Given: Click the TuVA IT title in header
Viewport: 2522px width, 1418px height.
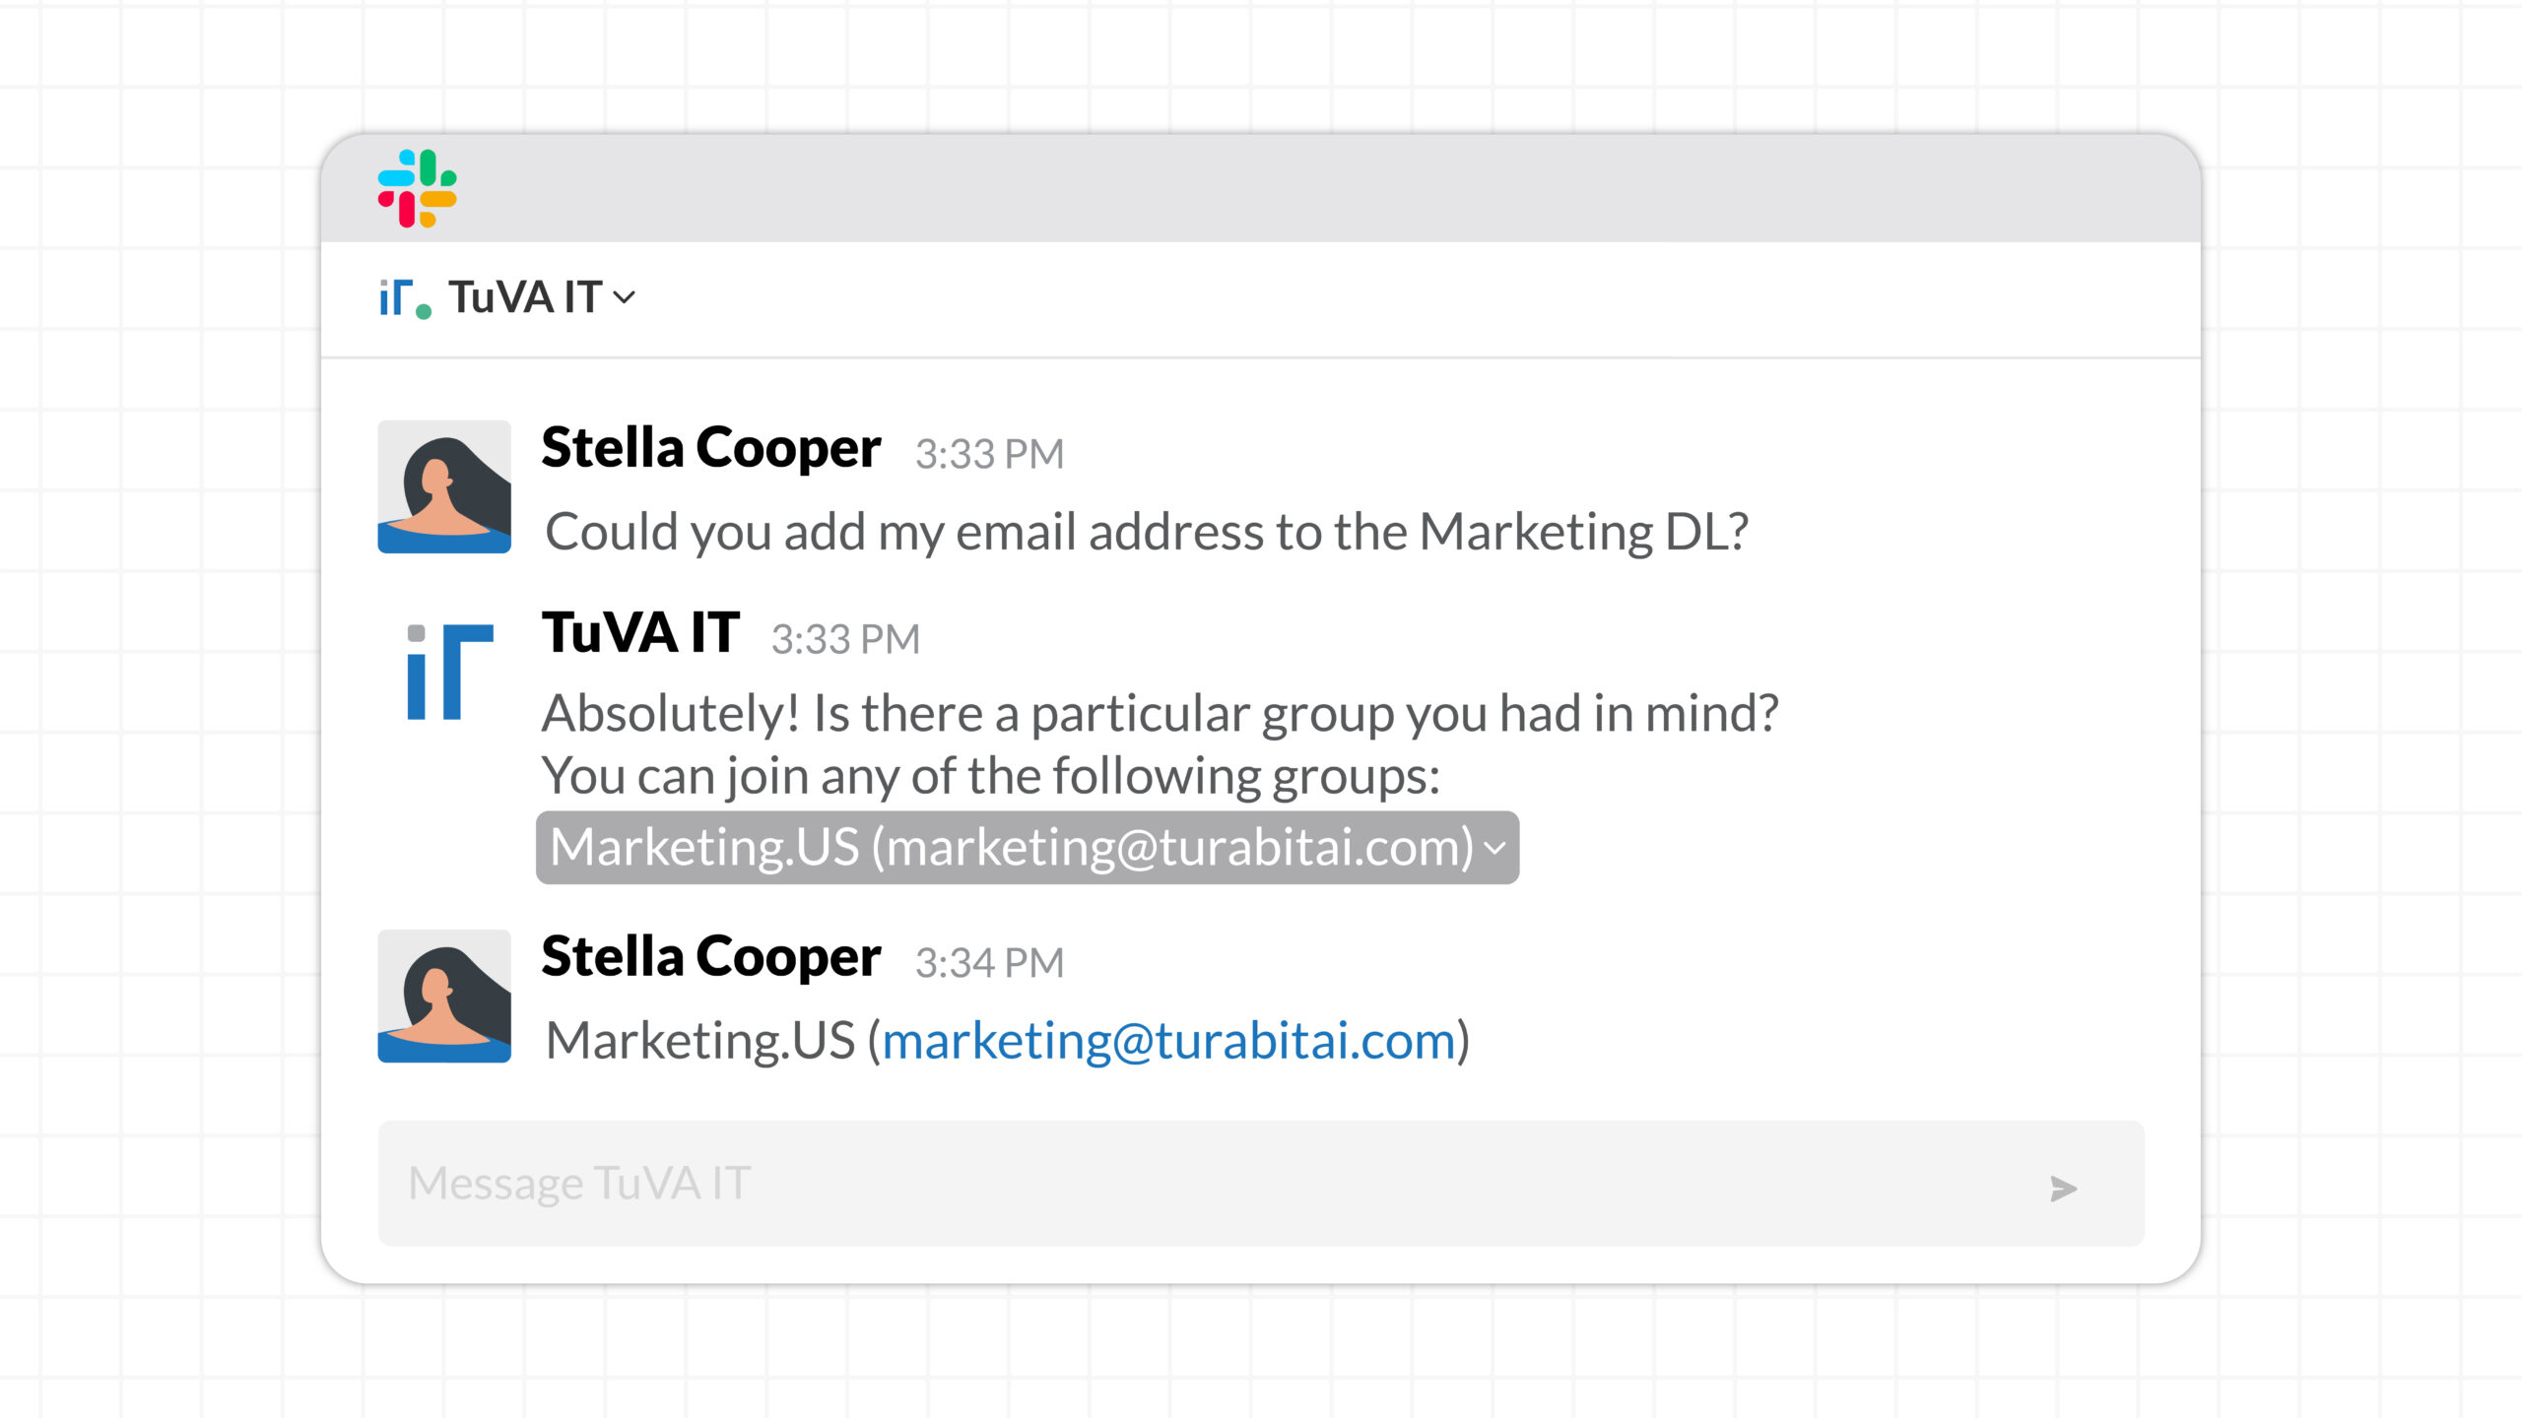Looking at the screenshot, I should (525, 297).
